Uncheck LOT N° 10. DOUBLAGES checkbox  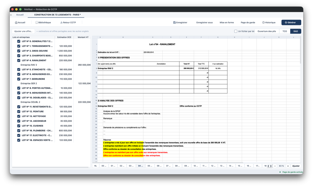pyautogui.click(x=19, y=98)
